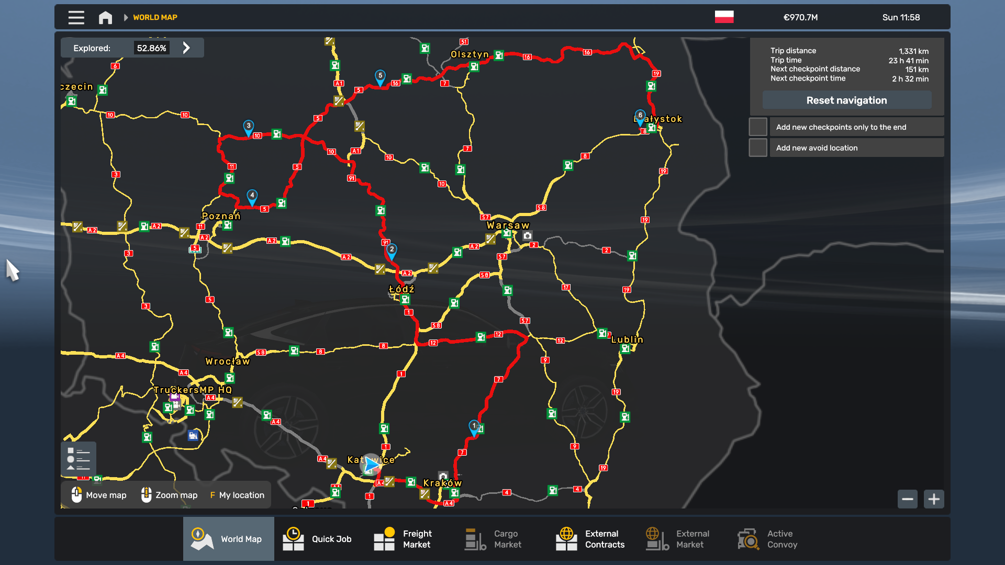Click the Polish flag icon
1005x565 pixels.
[724, 17]
